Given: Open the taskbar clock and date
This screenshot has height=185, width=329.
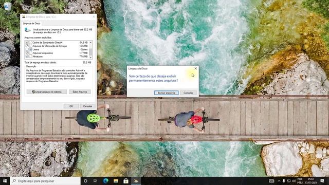Looking at the screenshot, I should pos(310,181).
